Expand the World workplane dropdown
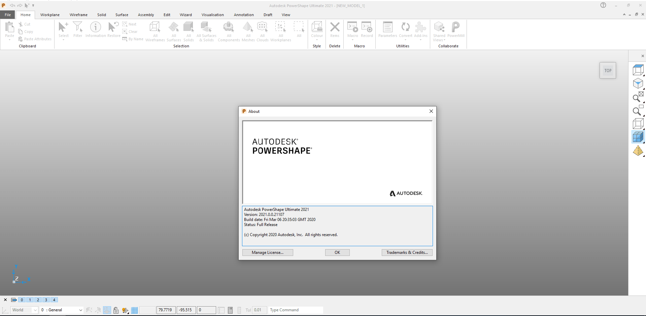The height and width of the screenshot is (316, 646). [35, 310]
